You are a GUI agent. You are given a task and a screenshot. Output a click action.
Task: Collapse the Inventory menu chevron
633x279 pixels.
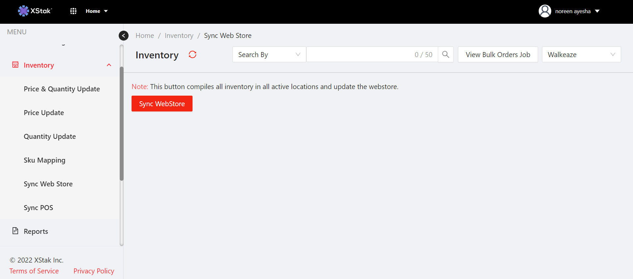(109, 65)
